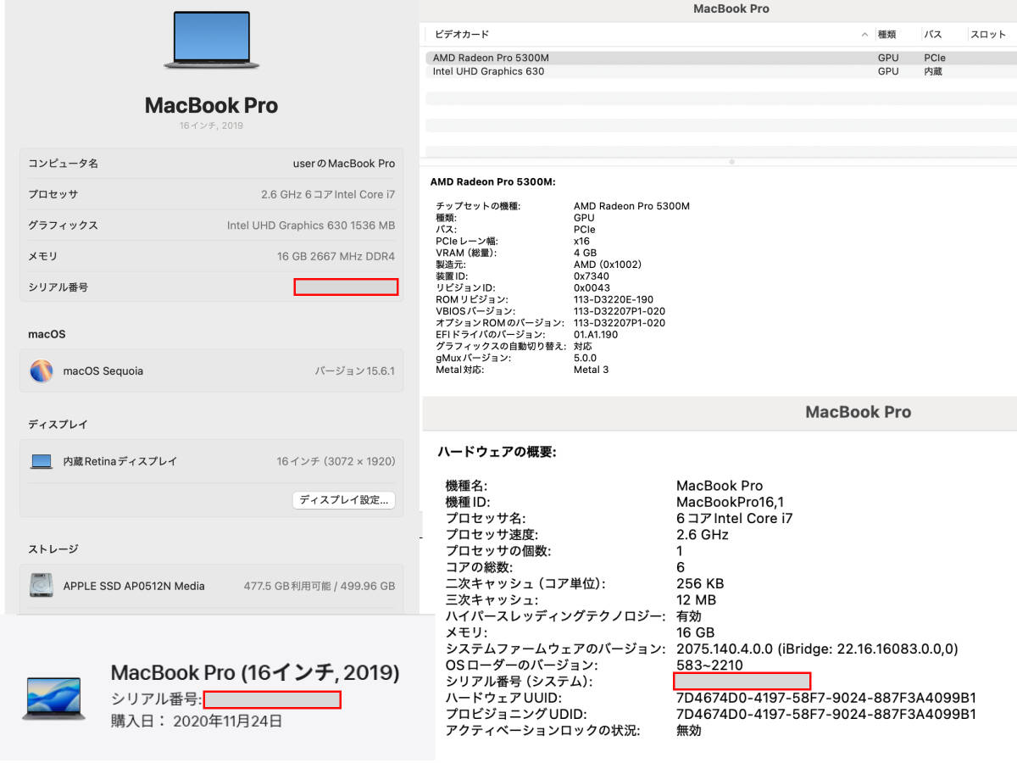Click the macOS Sequoia logo icon
1017x763 pixels.
(42, 370)
